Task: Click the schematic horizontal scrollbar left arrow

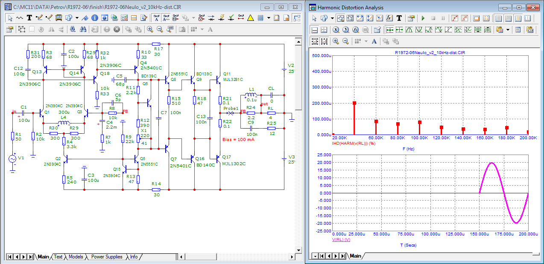Action: coord(181,257)
